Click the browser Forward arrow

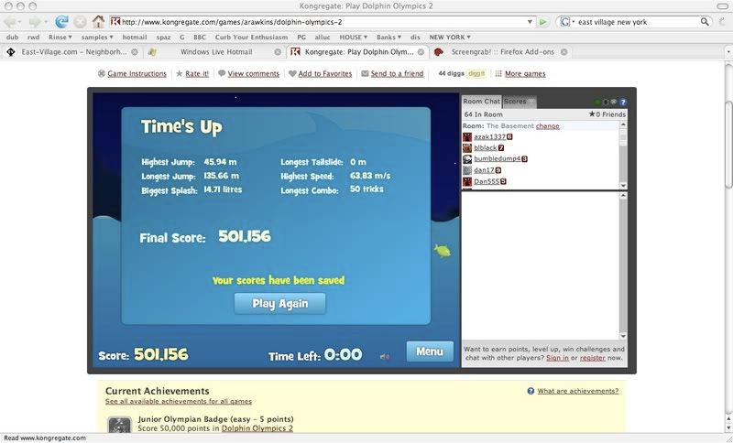point(36,21)
